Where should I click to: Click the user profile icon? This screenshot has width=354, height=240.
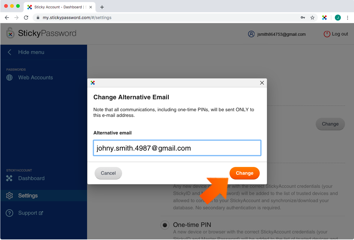(251, 34)
